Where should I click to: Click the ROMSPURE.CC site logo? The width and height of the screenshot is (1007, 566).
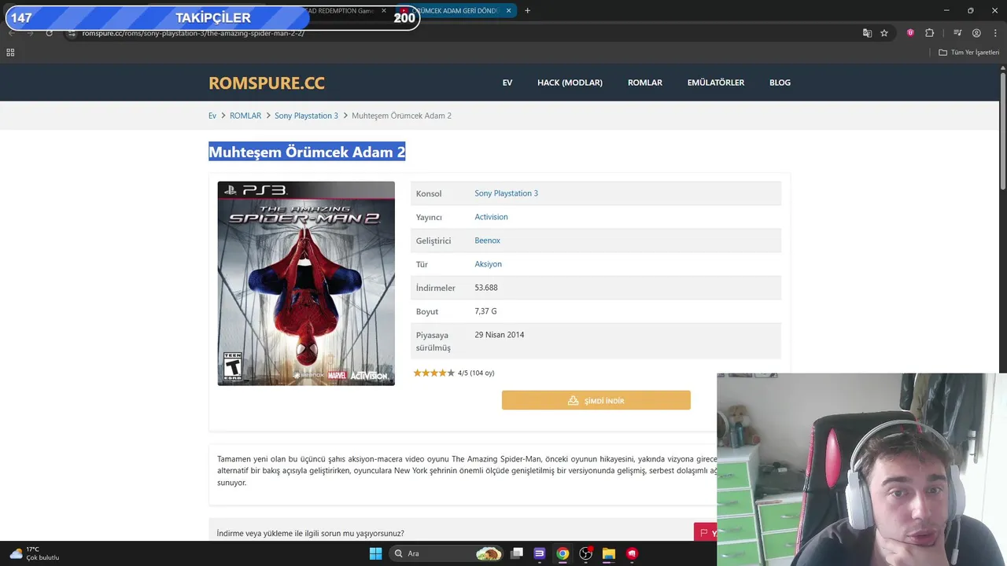pyautogui.click(x=267, y=83)
